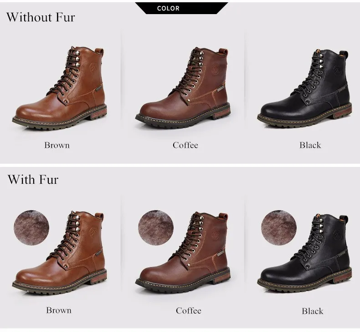Click fur swatch beside coffee boot

click(156, 228)
